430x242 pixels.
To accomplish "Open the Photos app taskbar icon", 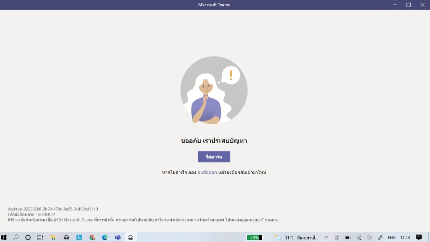I will [131, 237].
